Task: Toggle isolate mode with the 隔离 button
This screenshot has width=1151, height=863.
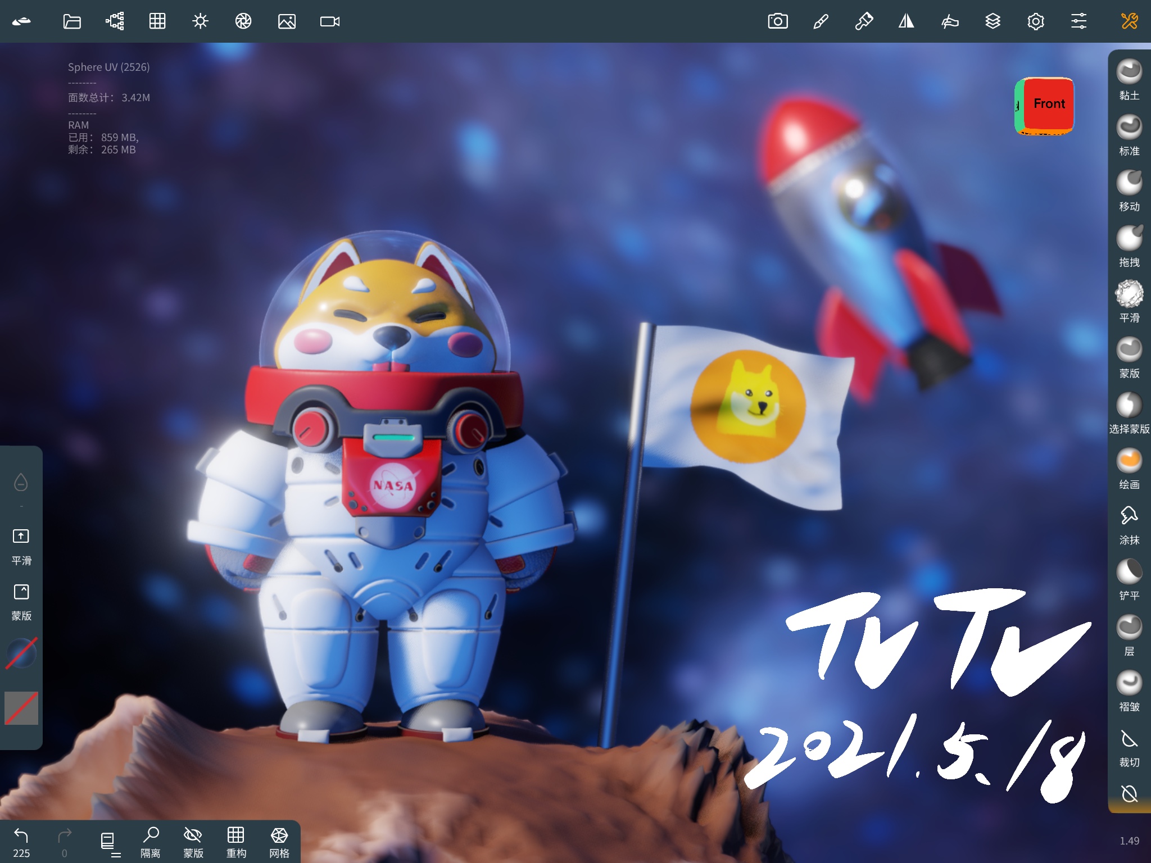Action: 151,841
